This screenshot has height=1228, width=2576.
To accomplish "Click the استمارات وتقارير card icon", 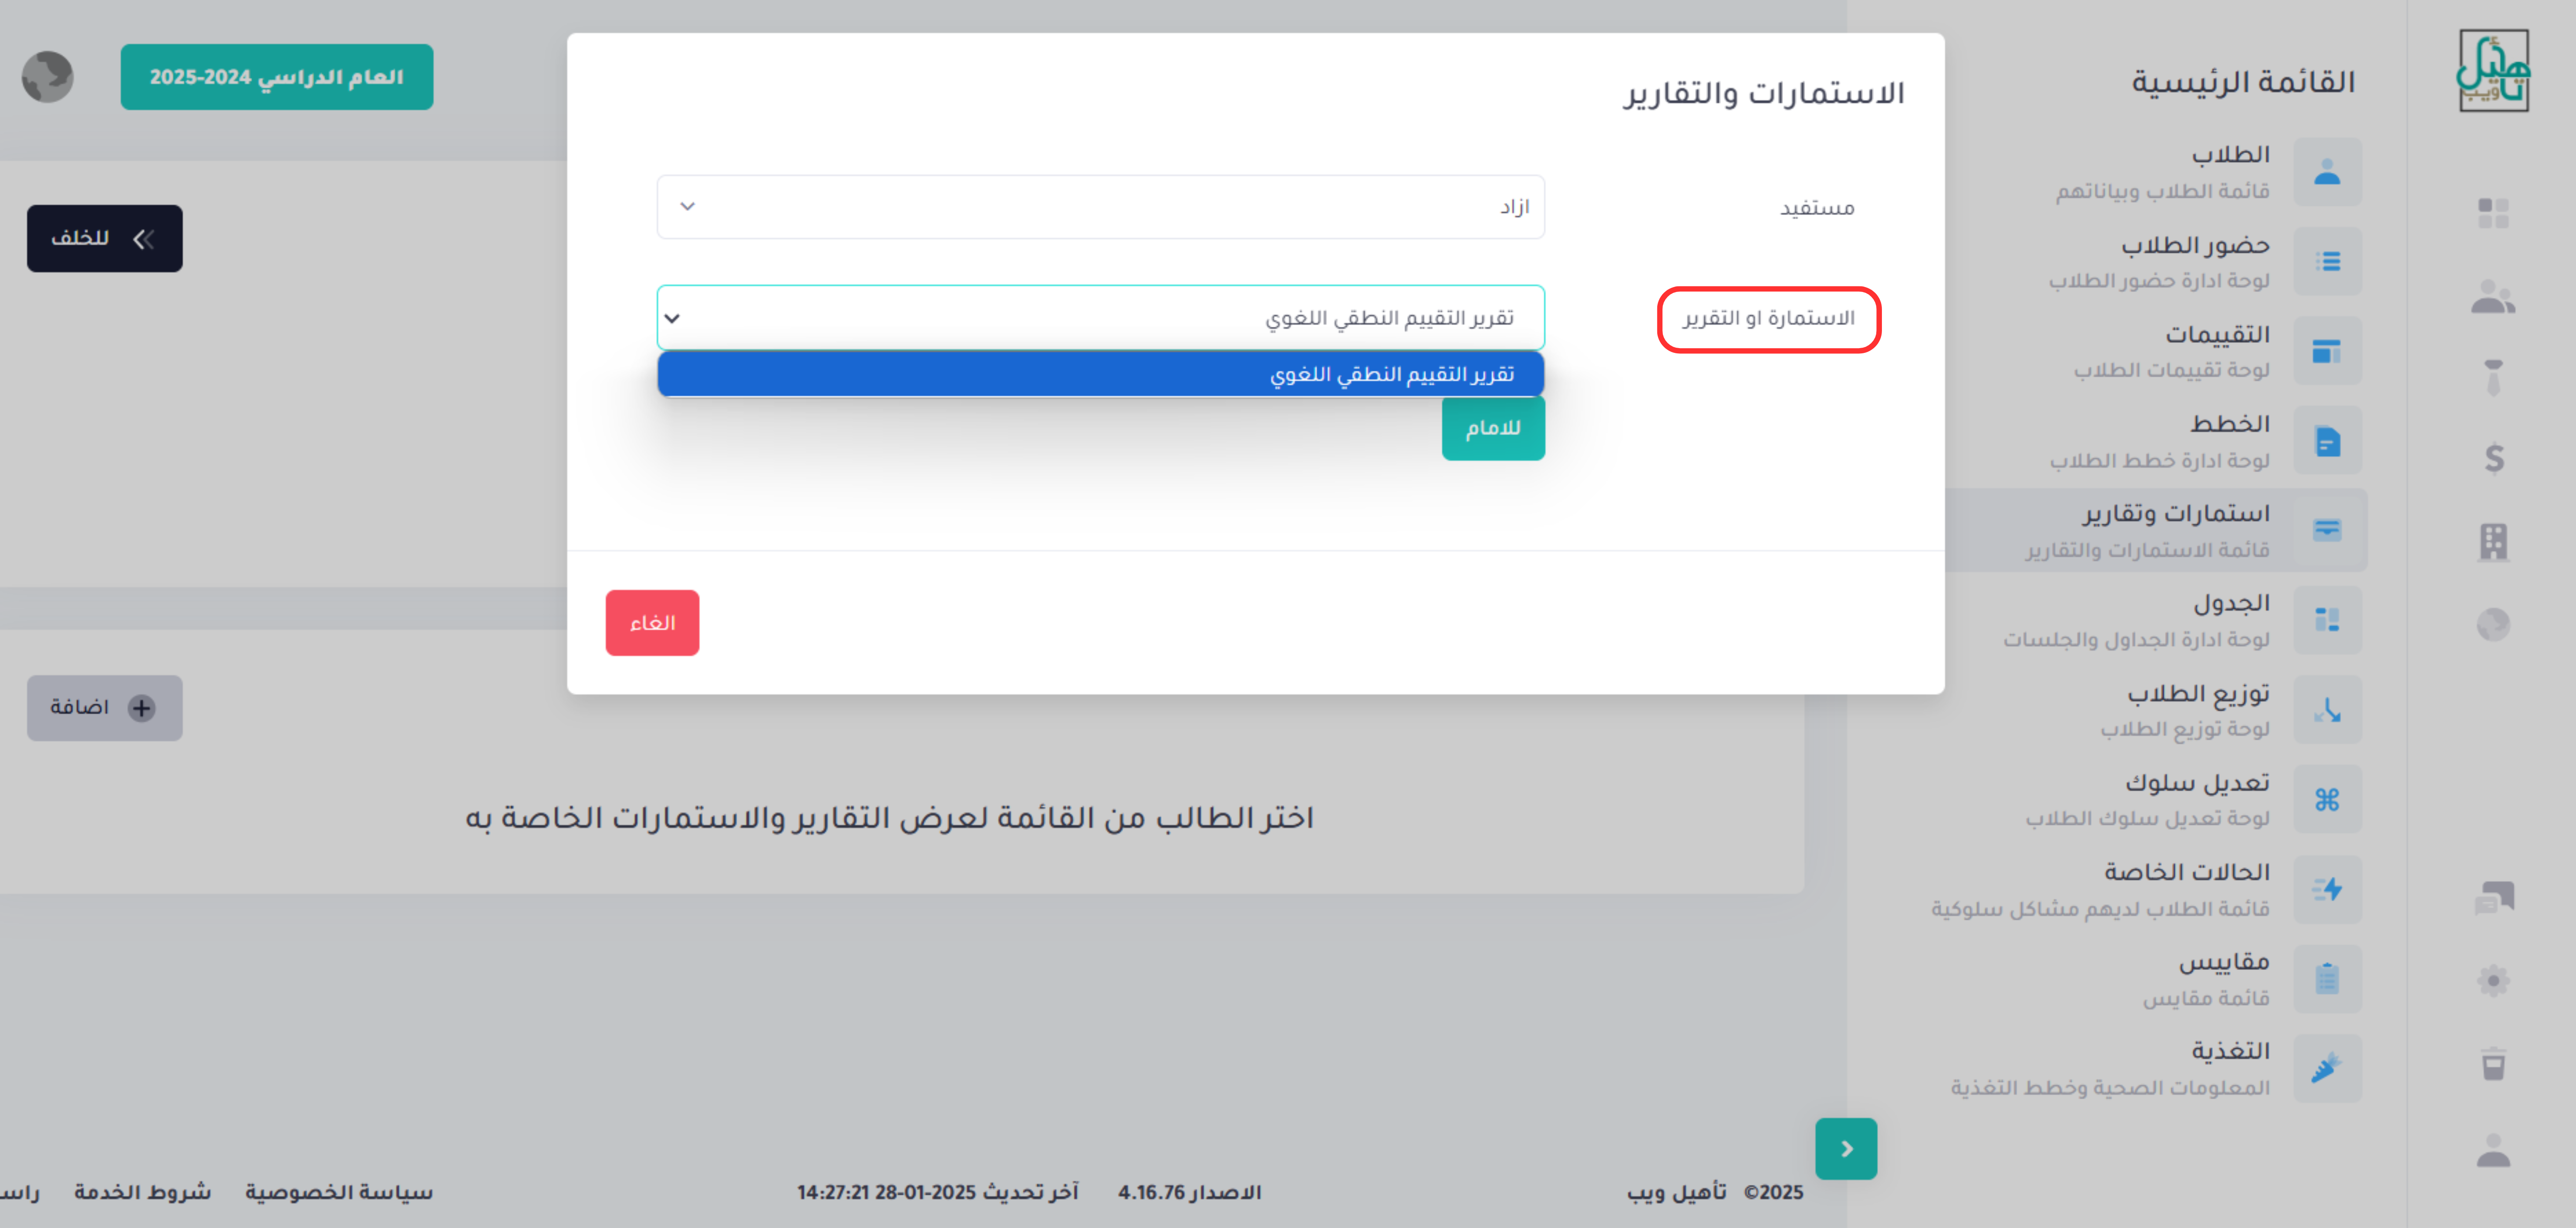I will click(2327, 530).
